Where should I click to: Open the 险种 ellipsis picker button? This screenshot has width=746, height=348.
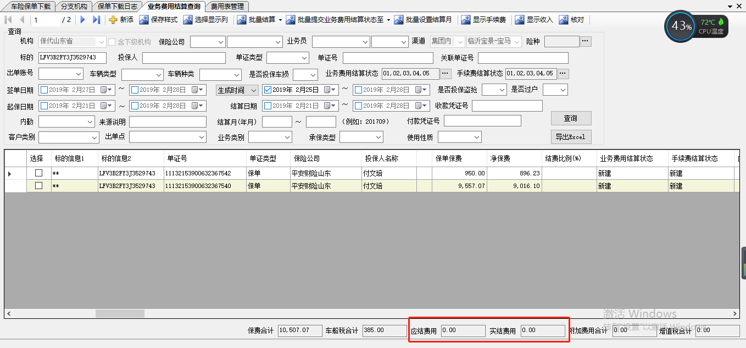tap(586, 41)
